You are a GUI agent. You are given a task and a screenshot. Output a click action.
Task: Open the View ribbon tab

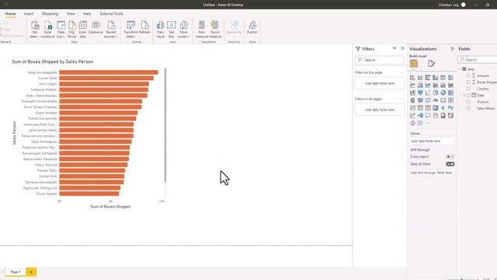[x=71, y=14]
